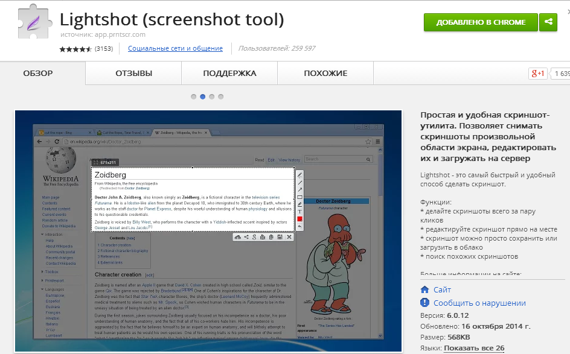
Task: Click the X close icon in the Lightshot toolbar
Action: click(289, 237)
